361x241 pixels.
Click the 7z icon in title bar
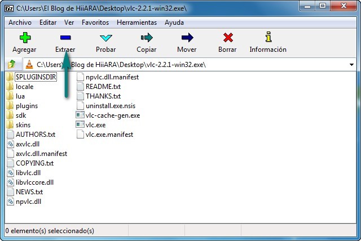click(x=9, y=8)
